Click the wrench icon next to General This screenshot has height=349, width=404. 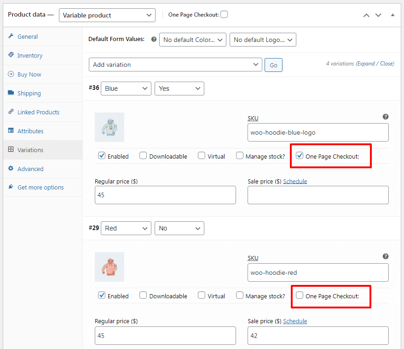(x=11, y=36)
